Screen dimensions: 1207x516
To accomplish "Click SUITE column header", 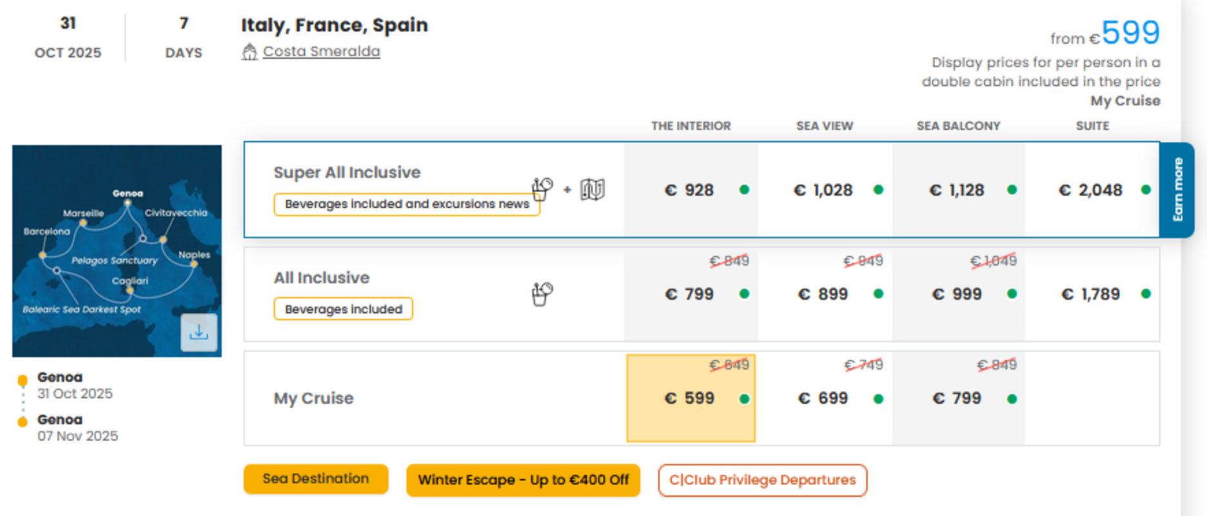I will coord(1092,126).
